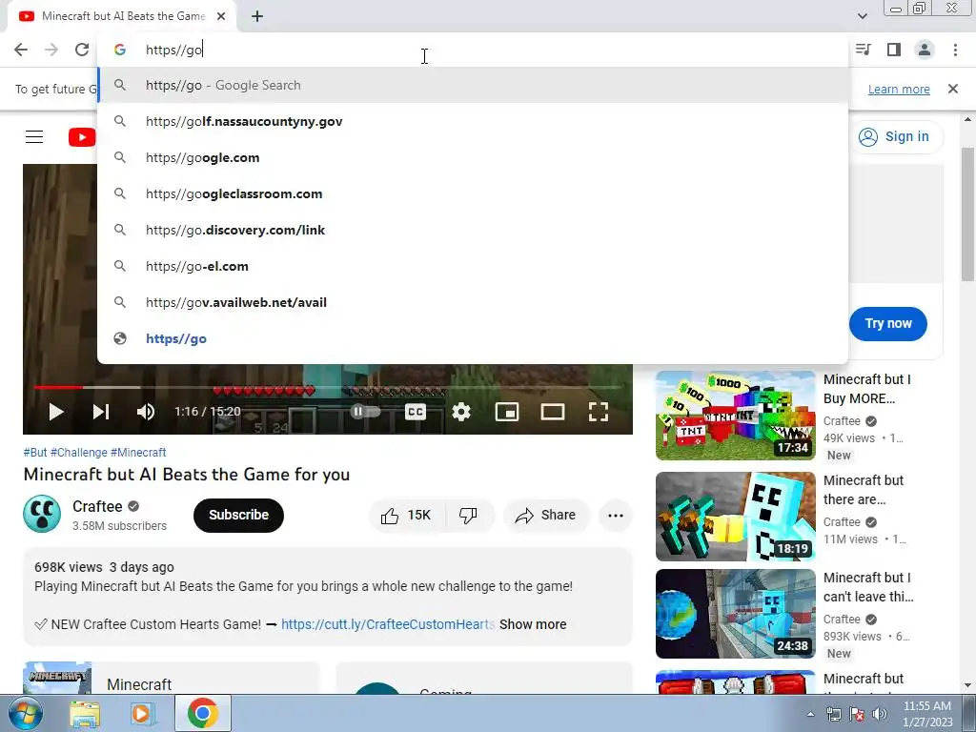Open video settings gear
Viewport: 976px width, 732px height.
(x=461, y=412)
